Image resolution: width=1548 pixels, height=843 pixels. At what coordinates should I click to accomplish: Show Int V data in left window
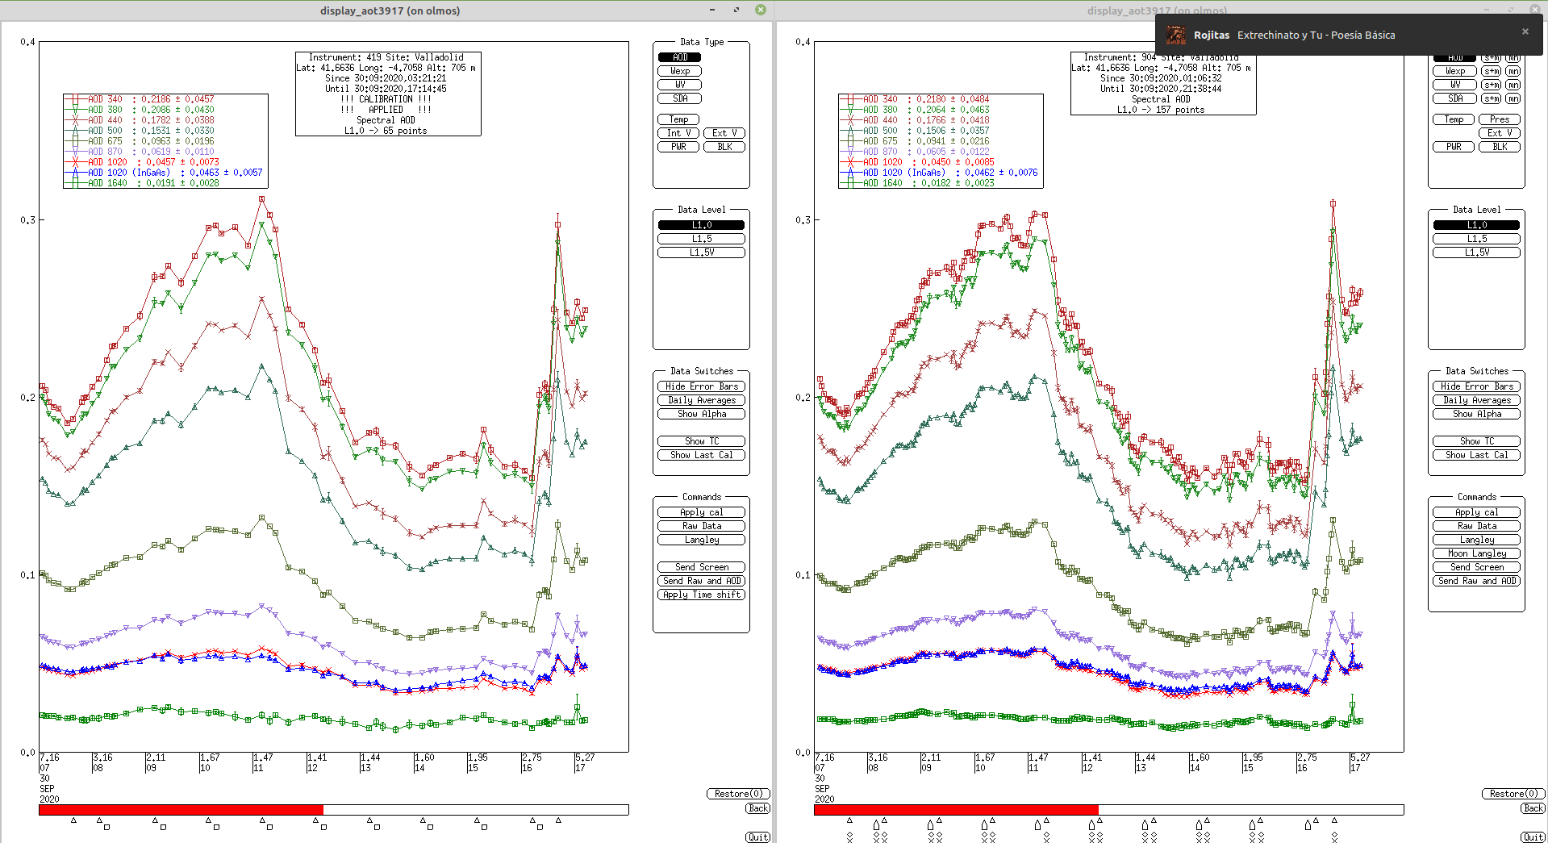point(678,133)
